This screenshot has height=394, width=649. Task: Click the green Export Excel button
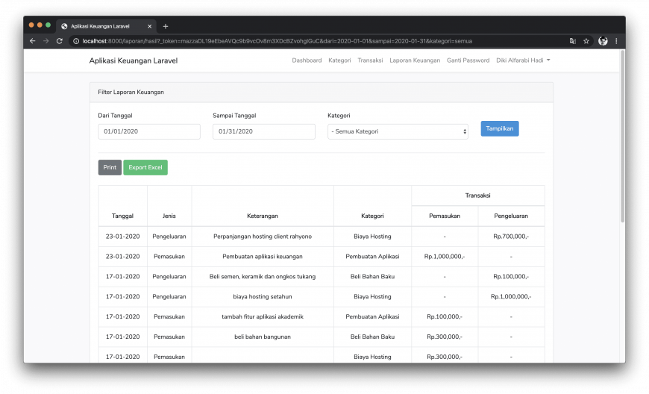click(x=145, y=168)
